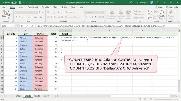Click the Format cells button
The image size is (181, 101).
[138, 18]
